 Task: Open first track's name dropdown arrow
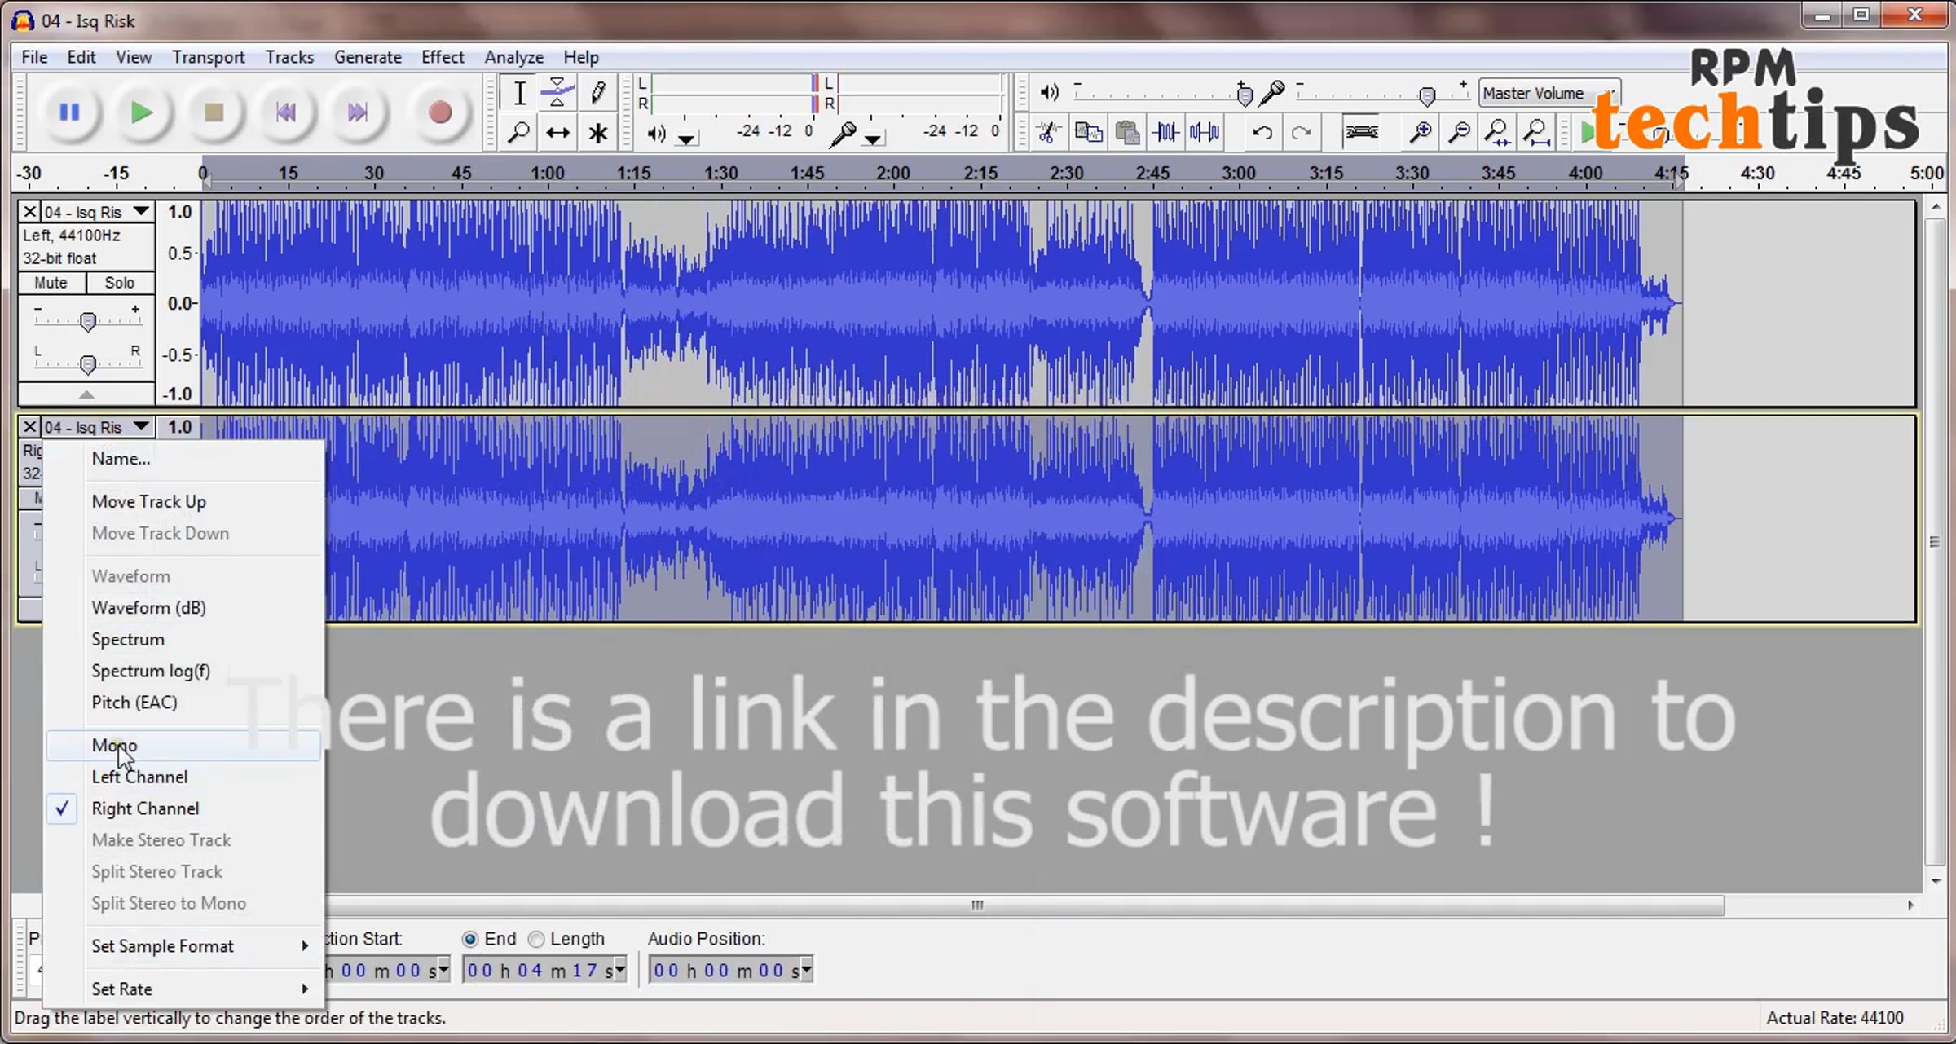click(141, 212)
